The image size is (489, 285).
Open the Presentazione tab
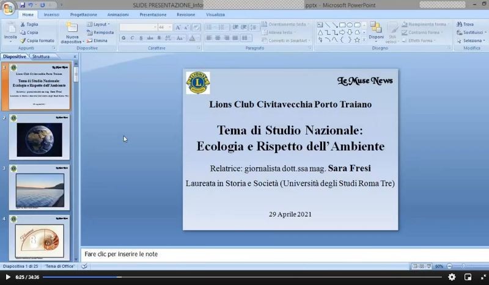coord(153,15)
